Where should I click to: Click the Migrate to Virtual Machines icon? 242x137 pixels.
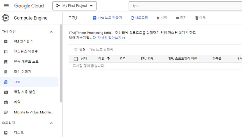pyautogui.click(x=6, y=113)
